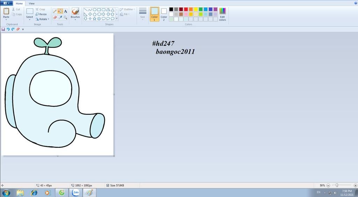Select the Eraser tool in Tools group
This screenshot has width=358, height=197.
point(55,17)
